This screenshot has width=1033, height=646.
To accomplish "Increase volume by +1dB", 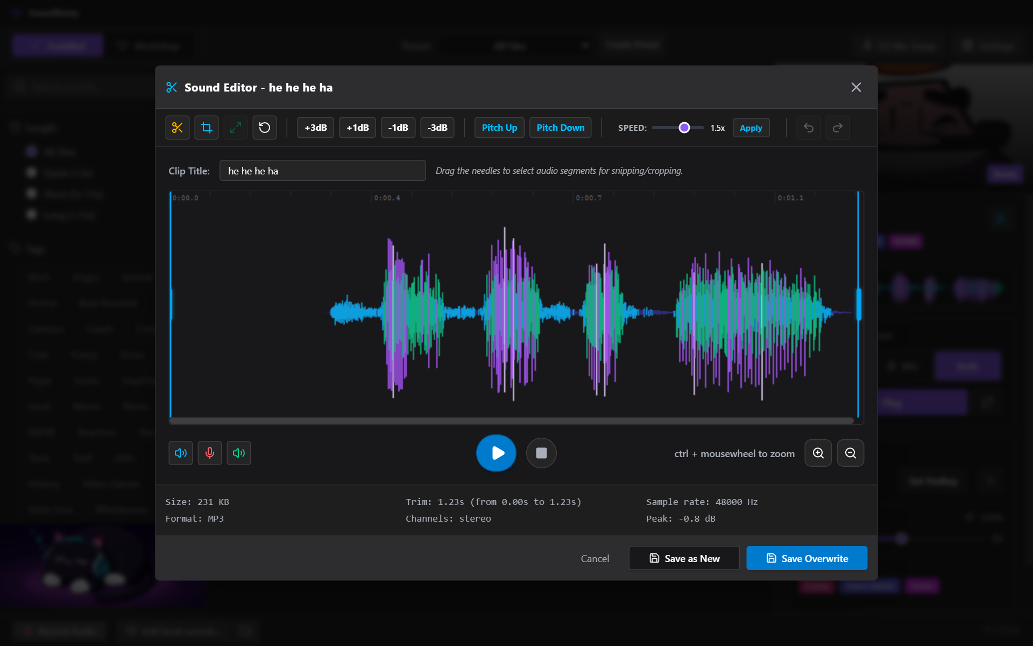I will pyautogui.click(x=357, y=128).
